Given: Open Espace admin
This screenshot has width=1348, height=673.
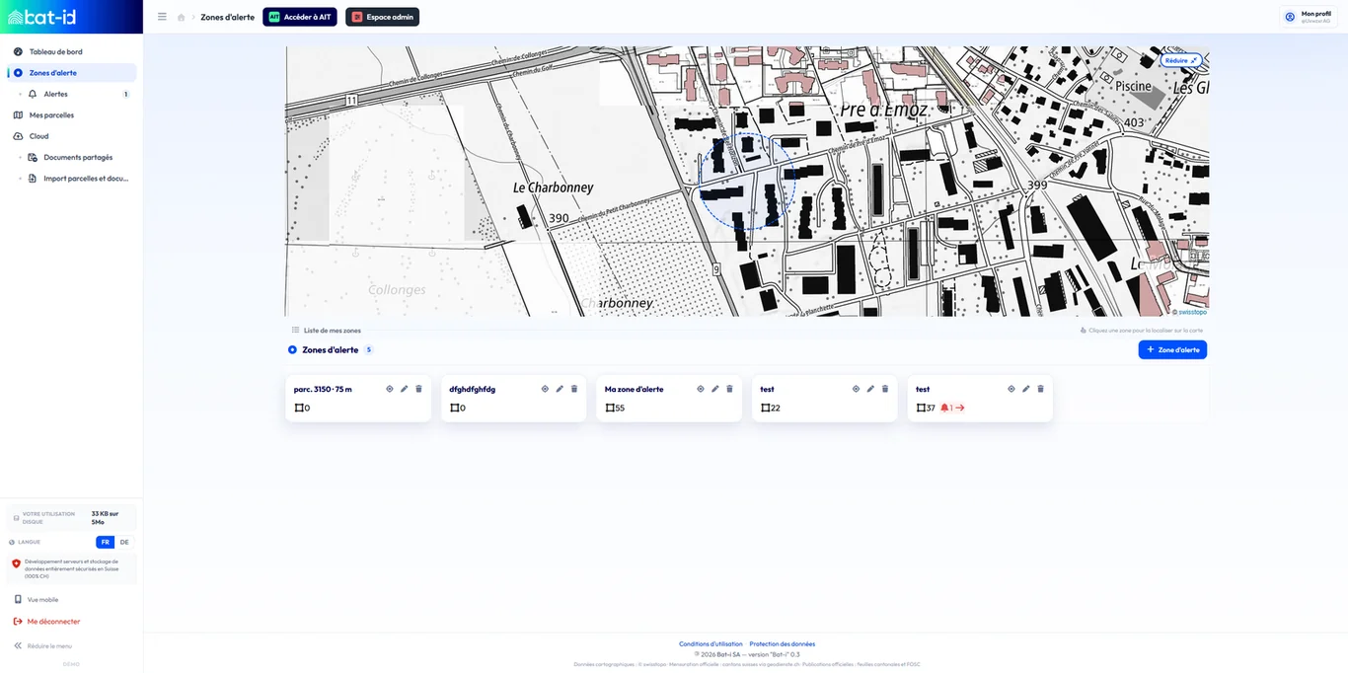Looking at the screenshot, I should [x=382, y=17].
